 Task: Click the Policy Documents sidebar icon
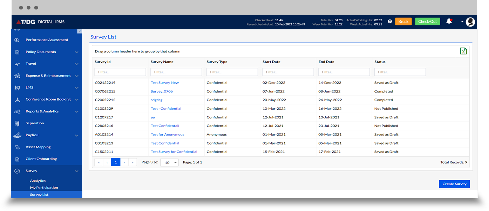[x=17, y=52]
